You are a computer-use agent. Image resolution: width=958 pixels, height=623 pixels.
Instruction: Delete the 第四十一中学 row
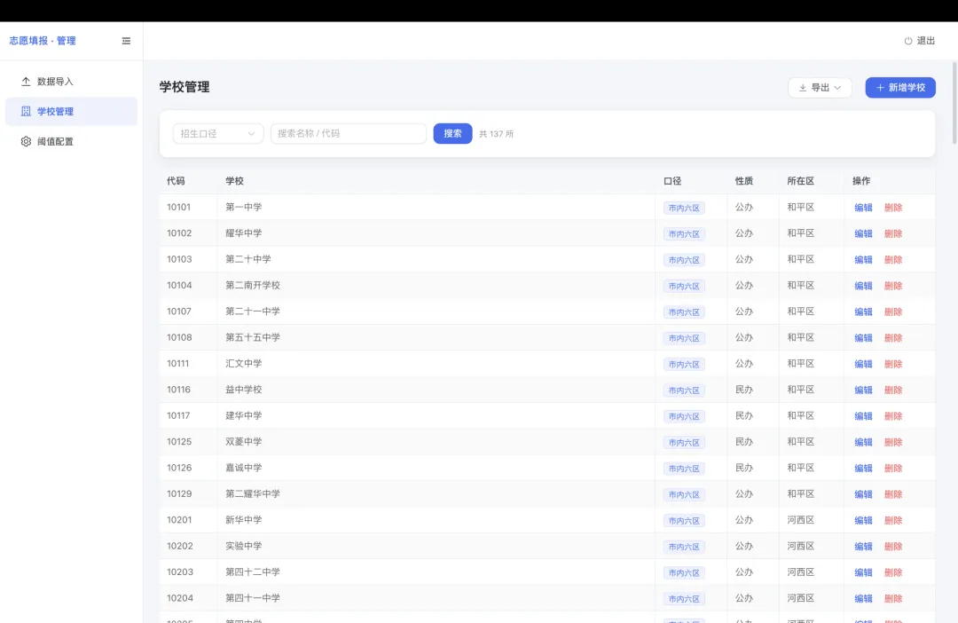(893, 598)
